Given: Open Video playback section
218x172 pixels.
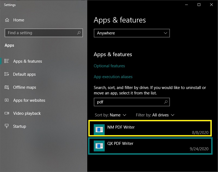Looking at the screenshot, I should [x=27, y=113].
